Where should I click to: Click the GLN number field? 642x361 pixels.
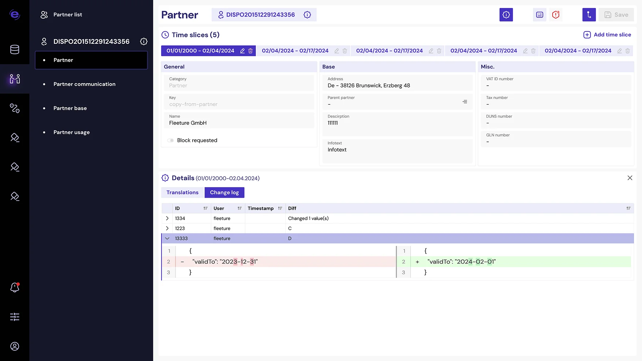point(556,139)
